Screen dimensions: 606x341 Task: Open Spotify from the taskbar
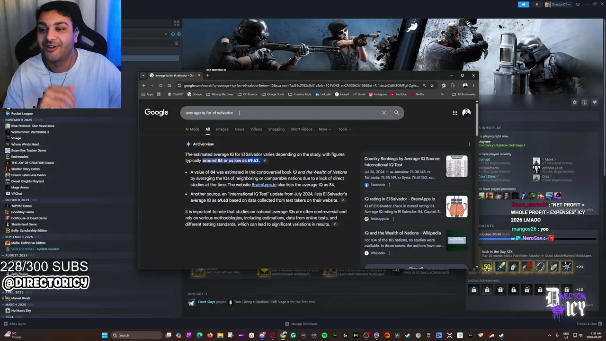coord(324,335)
